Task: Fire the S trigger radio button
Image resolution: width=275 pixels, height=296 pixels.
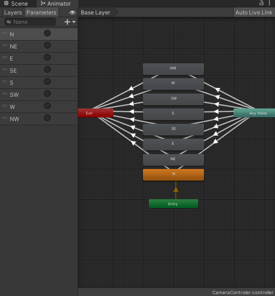Action: [x=47, y=81]
